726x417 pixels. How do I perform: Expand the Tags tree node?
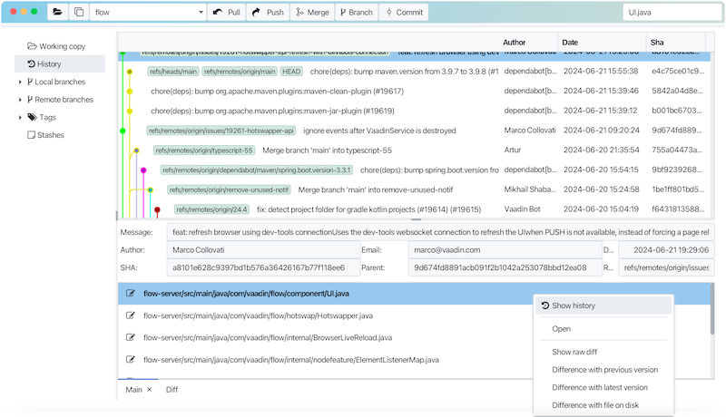click(x=20, y=117)
